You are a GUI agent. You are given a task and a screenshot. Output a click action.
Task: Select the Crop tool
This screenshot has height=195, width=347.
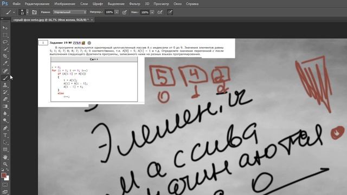click(x=5, y=56)
